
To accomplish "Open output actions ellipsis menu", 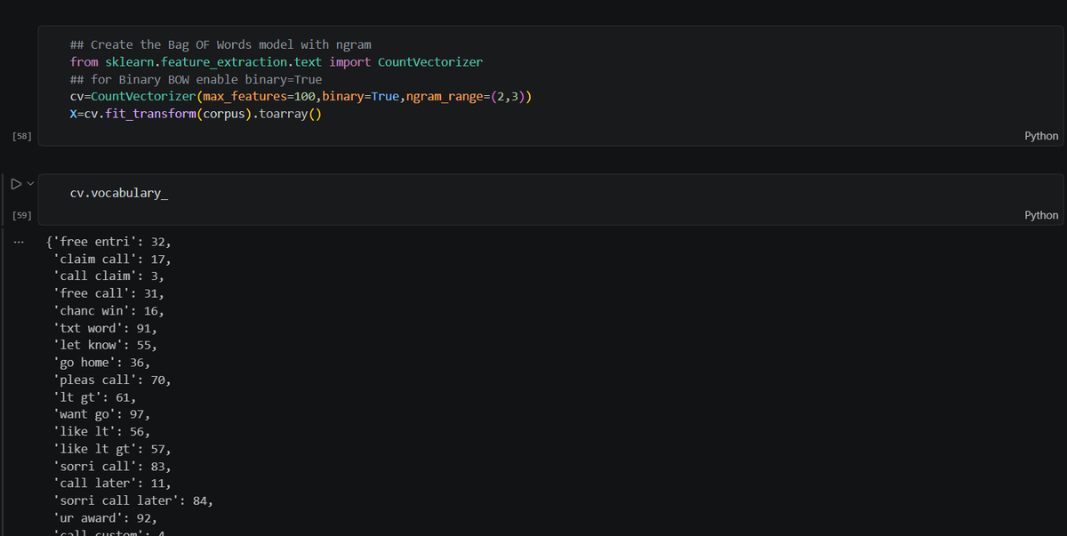I will click(19, 243).
